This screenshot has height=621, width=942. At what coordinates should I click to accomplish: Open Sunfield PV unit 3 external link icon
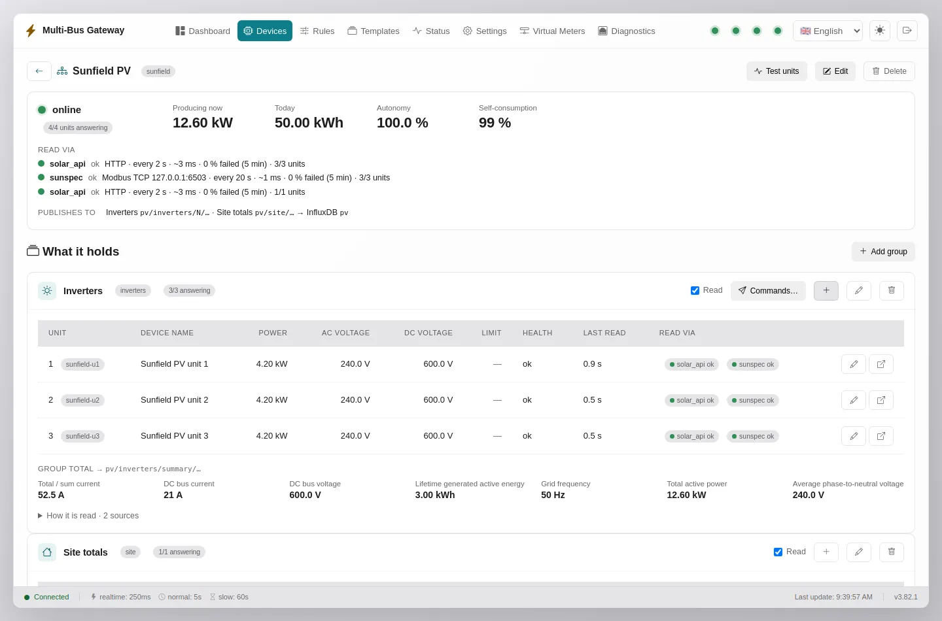tap(881, 436)
